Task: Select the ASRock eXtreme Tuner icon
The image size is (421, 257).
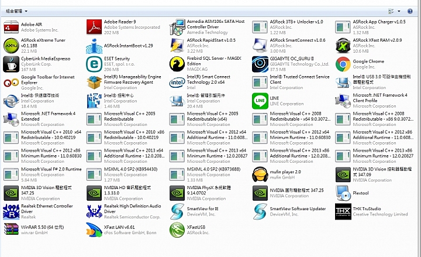Action: 11,46
